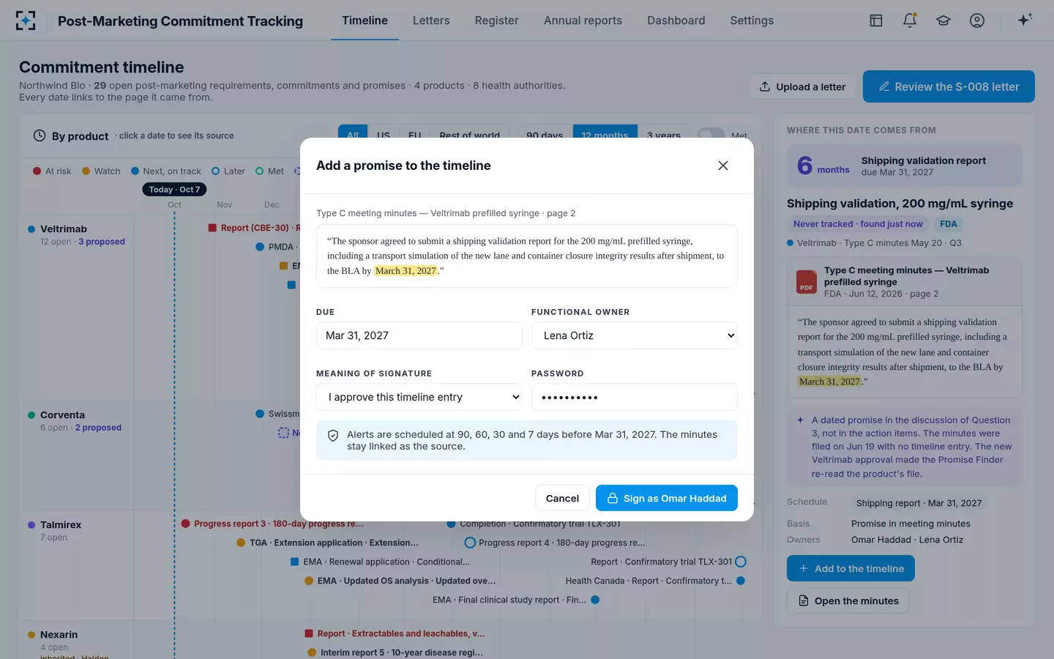Image resolution: width=1054 pixels, height=659 pixels.
Task: Open the Register tab
Action: click(496, 21)
